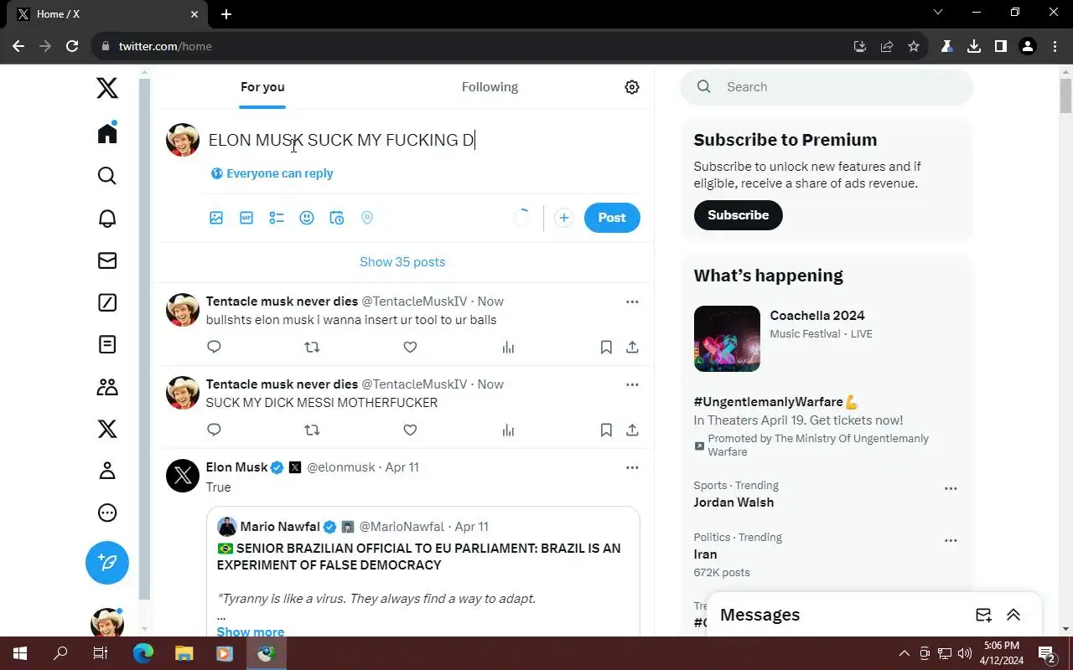Click the blue compose post feather button
This screenshot has height=670, width=1073.
(107, 563)
